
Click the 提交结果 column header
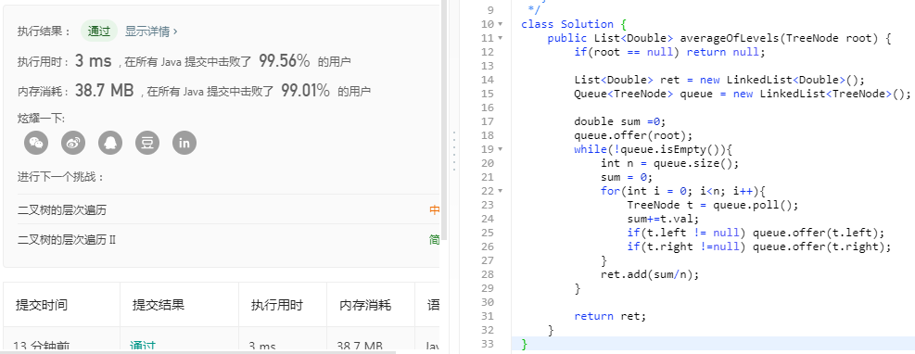(x=159, y=305)
